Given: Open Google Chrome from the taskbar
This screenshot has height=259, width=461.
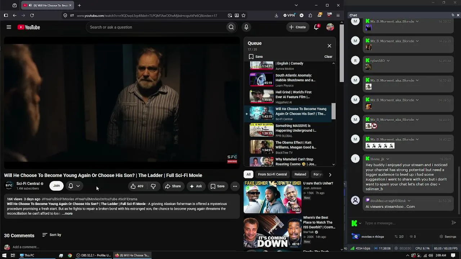Looking at the screenshot, I should pos(70,255).
